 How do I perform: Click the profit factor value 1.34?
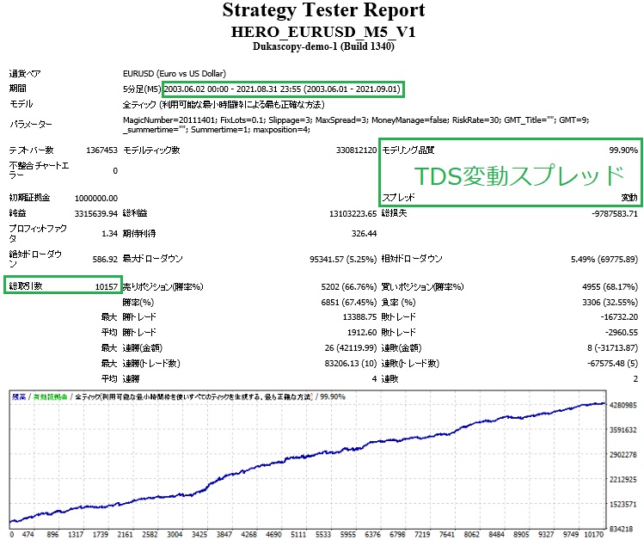(x=110, y=234)
